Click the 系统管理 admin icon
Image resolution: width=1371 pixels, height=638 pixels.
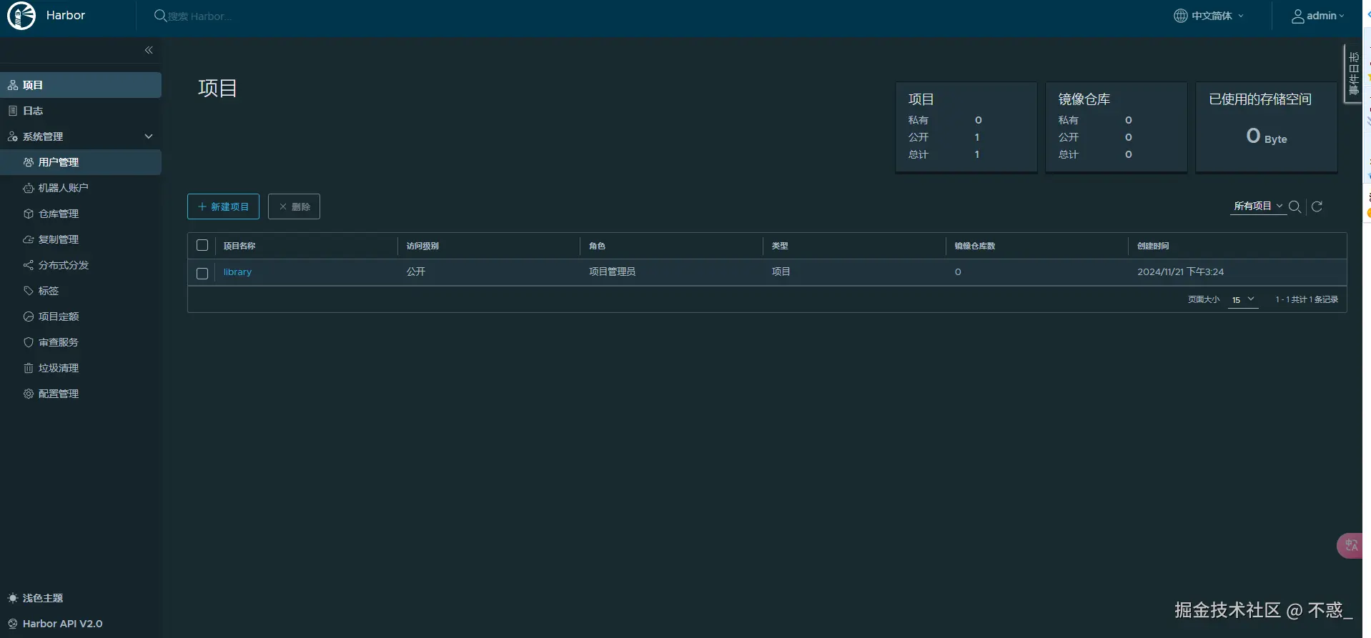click(x=13, y=136)
